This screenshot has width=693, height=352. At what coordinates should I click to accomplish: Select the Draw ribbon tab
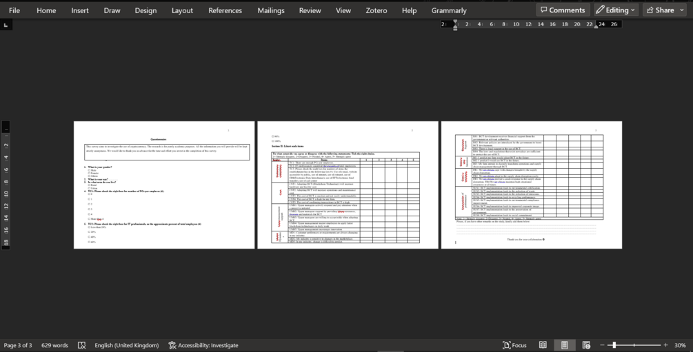pos(112,10)
